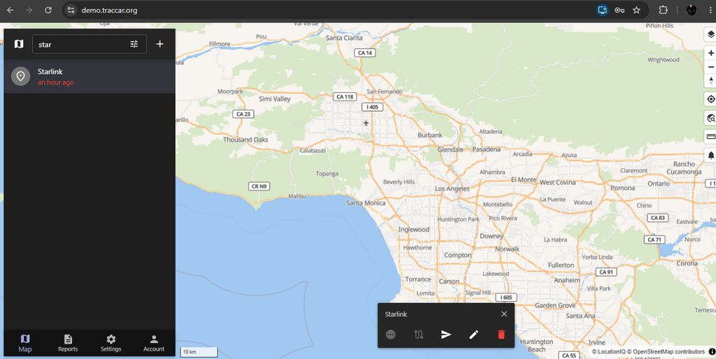Click the 10 km map scale indicator

[199, 352]
